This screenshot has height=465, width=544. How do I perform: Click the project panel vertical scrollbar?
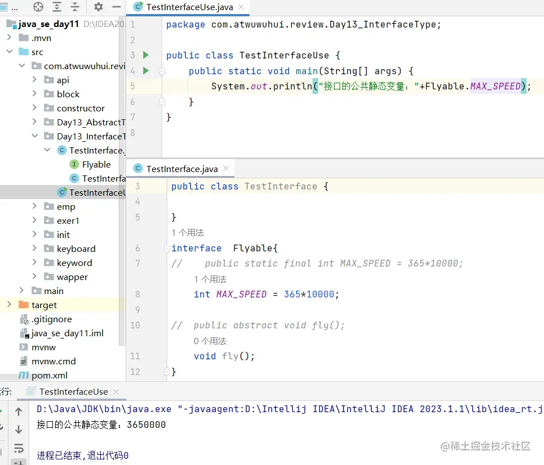pos(122,180)
